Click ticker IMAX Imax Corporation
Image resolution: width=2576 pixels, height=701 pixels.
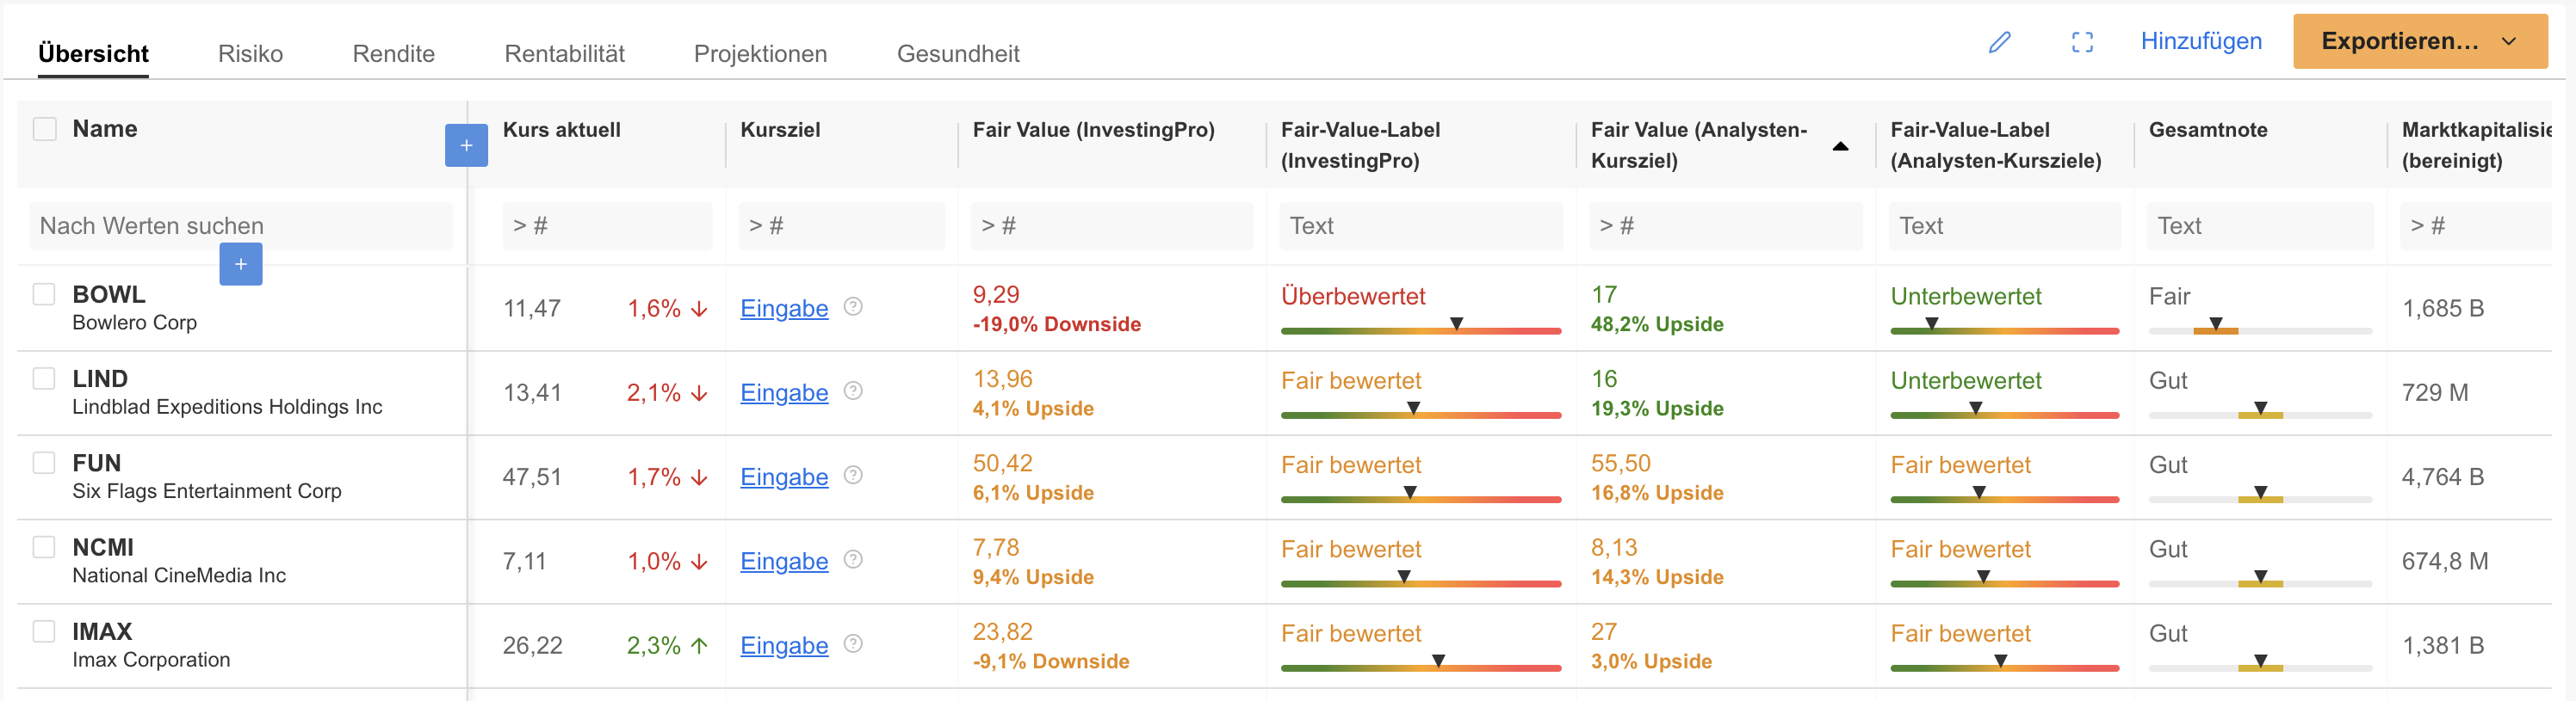tap(151, 644)
